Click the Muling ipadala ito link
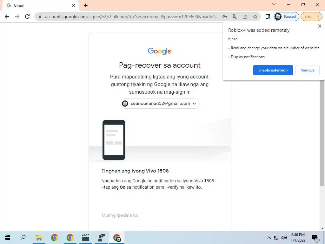This screenshot has height=244, width=325. pos(120,215)
